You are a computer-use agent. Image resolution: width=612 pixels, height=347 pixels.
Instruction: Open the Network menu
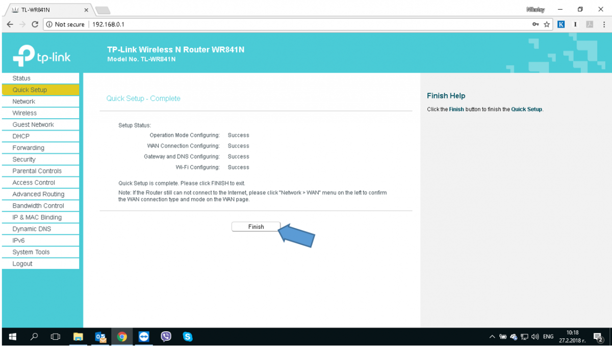(x=41, y=101)
